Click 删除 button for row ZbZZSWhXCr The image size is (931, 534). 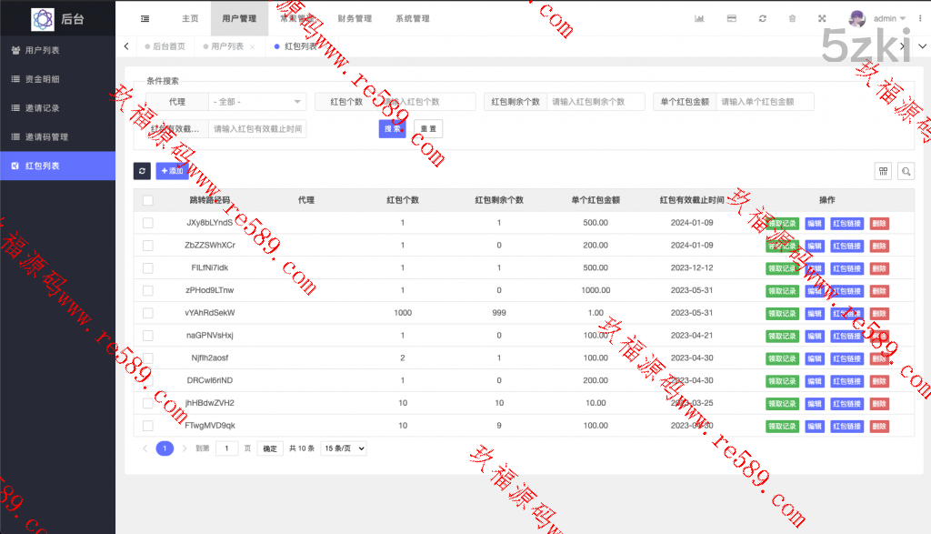pyautogui.click(x=879, y=246)
